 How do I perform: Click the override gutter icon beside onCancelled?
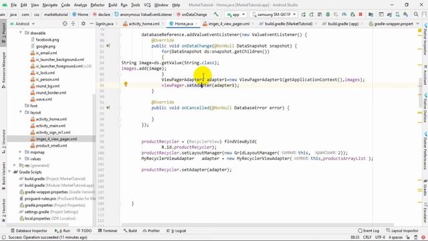(x=108, y=108)
